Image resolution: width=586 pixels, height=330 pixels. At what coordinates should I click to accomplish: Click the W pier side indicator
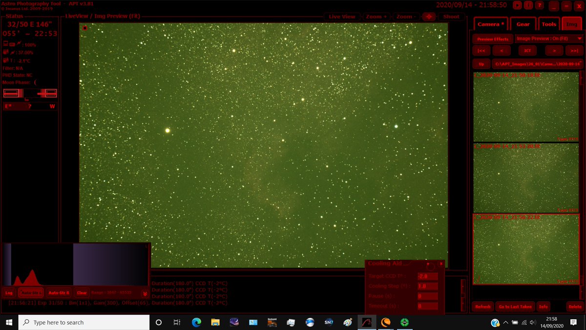52,106
